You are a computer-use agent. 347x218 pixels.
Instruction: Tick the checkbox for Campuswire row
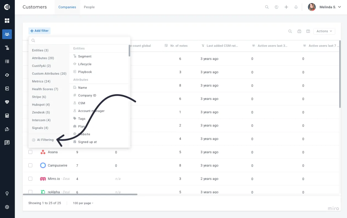(30, 165)
